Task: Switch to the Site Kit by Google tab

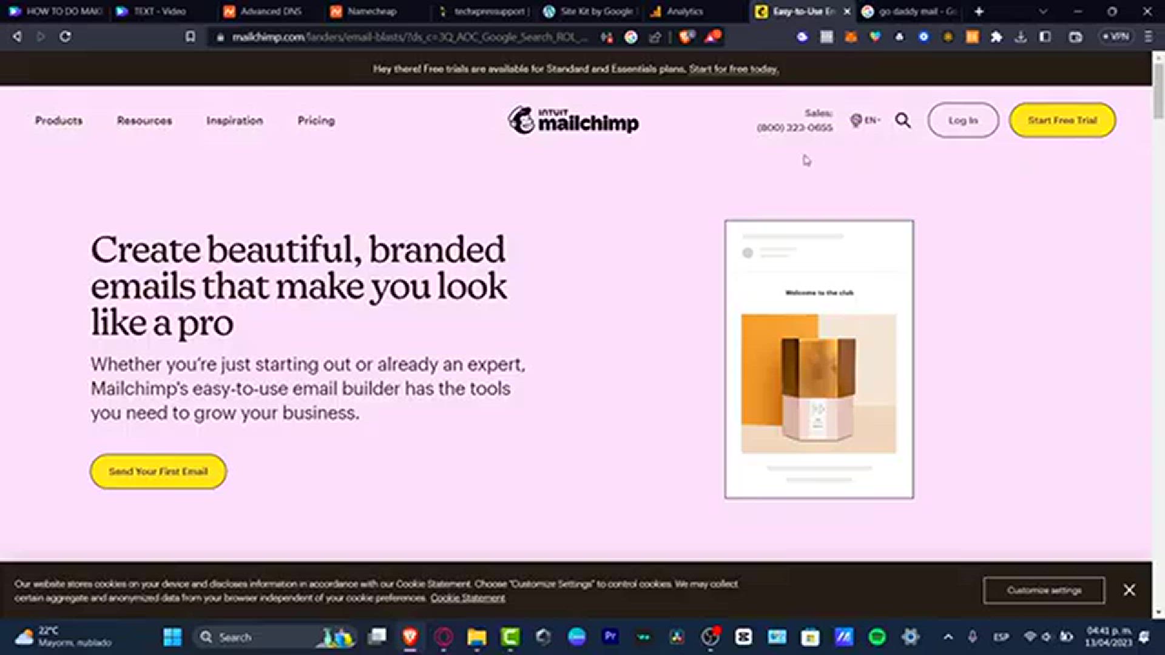Action: point(589,12)
